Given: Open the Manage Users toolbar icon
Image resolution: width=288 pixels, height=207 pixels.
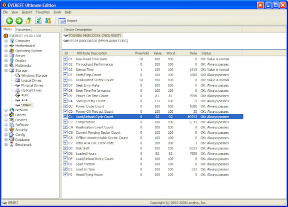Looking at the screenshot, I should 48,21.
